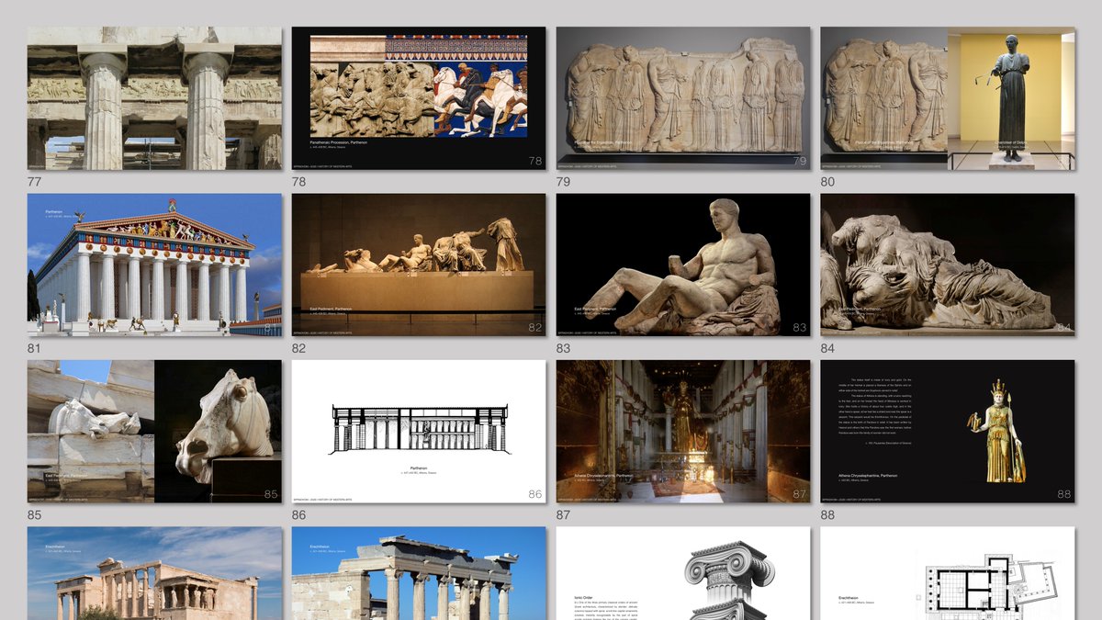
Task: Select slide 84 draped reclining goddesses
Action: pyautogui.click(x=948, y=265)
